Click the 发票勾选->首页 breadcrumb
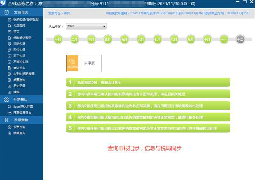Viewport: 255px width, 180px height. (x=59, y=13)
